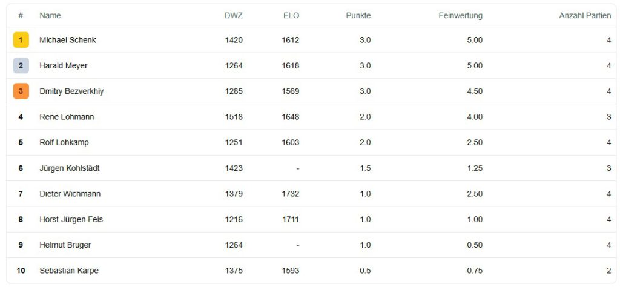Sort table by Name column header

50,15
